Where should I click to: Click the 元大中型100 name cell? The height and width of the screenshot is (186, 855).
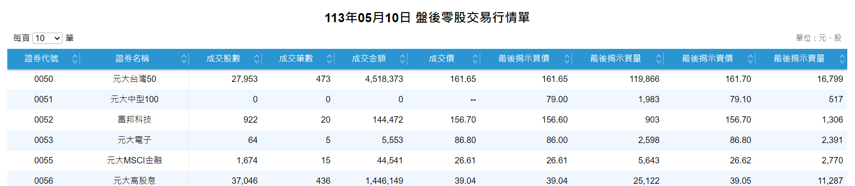tap(134, 100)
